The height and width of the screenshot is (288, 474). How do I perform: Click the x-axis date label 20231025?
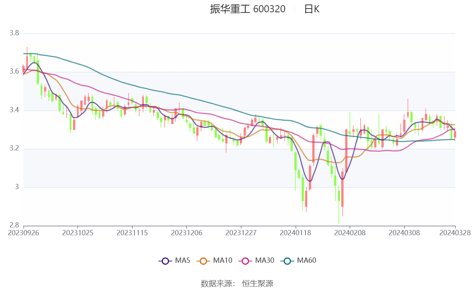[78, 233]
